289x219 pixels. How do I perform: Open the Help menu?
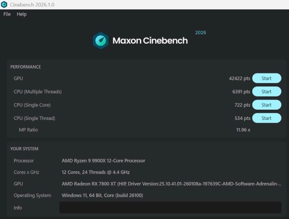pos(22,14)
